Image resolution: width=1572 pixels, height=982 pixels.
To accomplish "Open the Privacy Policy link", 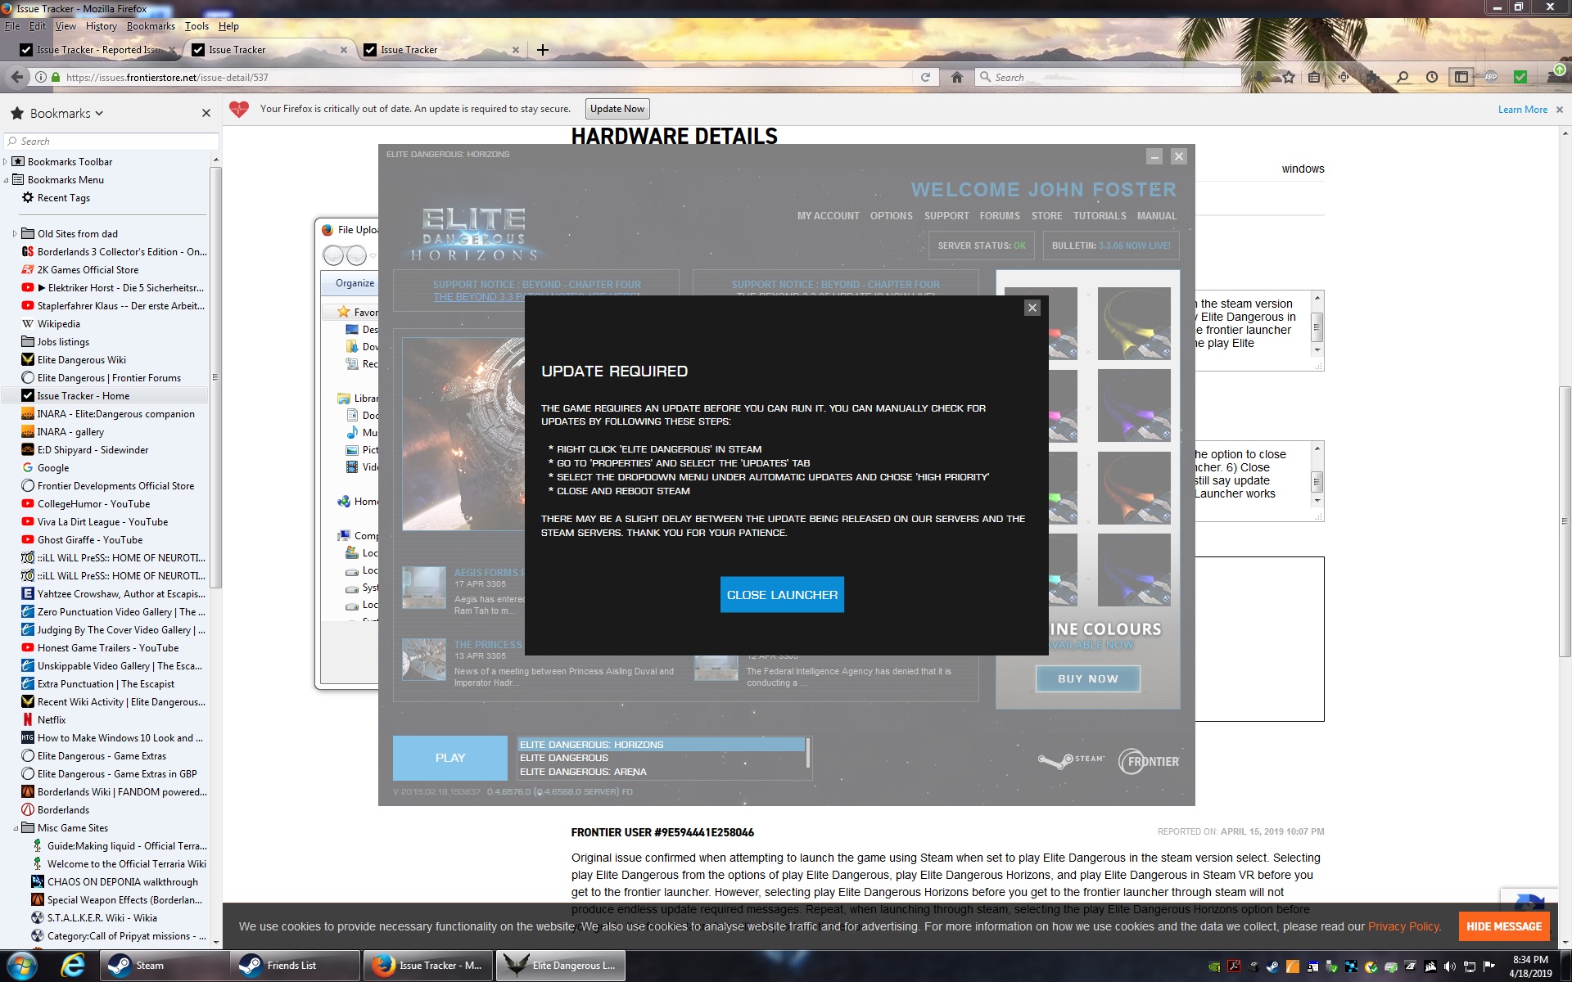I will (x=1403, y=926).
